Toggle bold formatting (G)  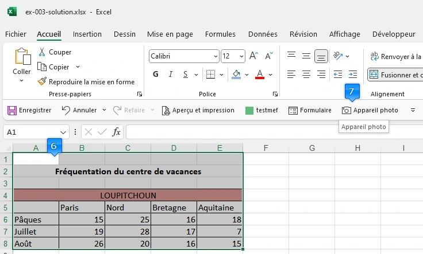click(156, 75)
